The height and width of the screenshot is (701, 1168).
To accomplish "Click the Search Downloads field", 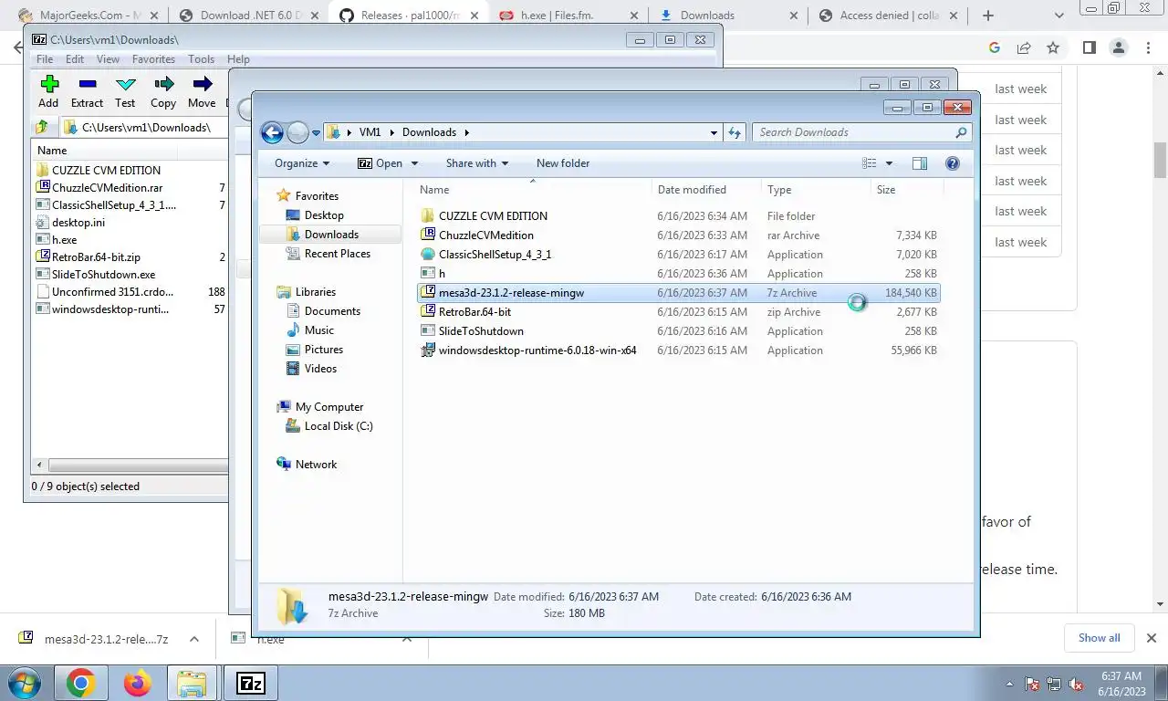I will (x=861, y=132).
